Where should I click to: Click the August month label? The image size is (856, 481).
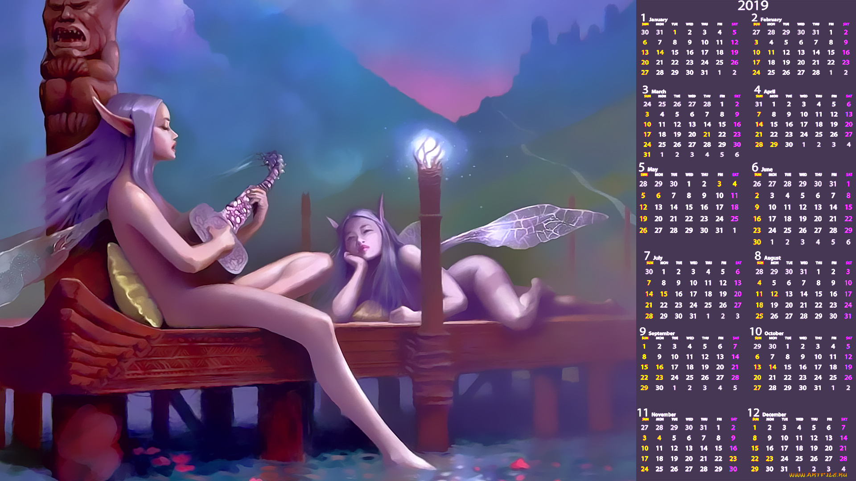click(x=772, y=257)
